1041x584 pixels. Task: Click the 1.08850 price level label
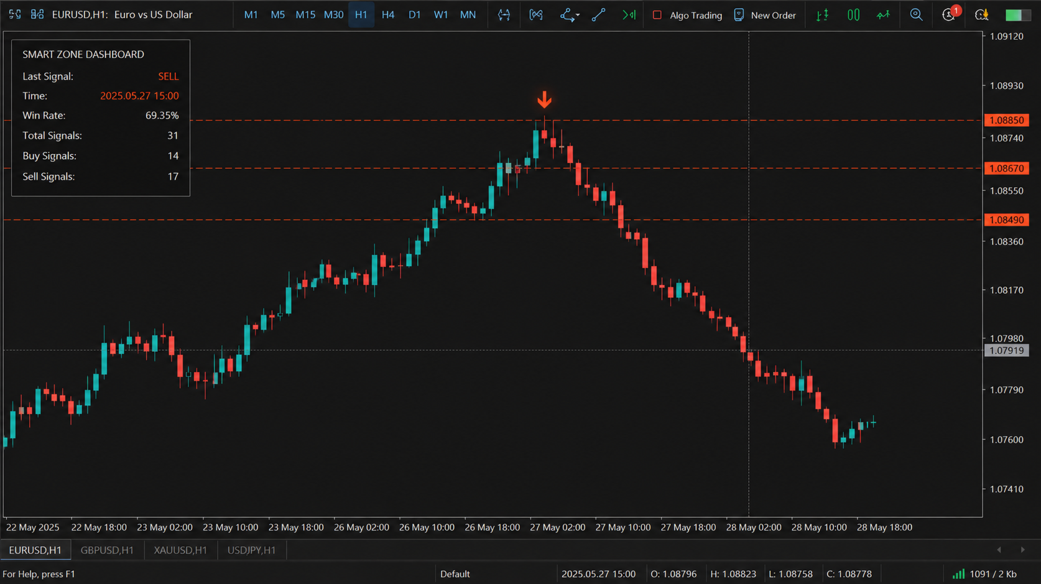coord(1007,120)
